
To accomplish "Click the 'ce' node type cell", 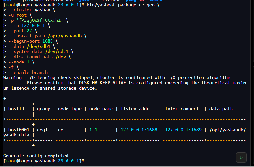I will pyautogui.click(x=61, y=130).
